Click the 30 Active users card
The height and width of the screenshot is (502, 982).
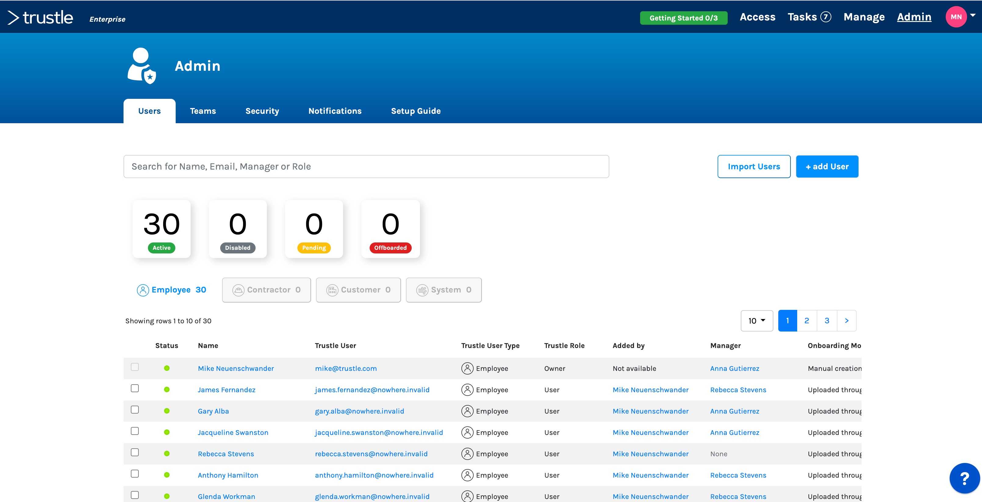pos(162,229)
